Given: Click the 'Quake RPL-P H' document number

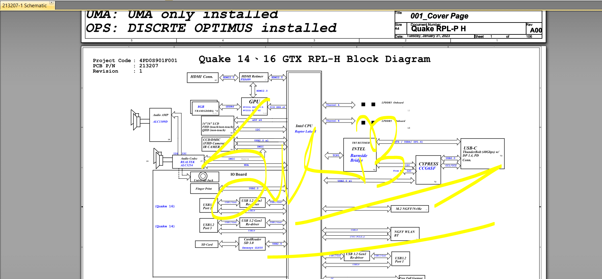Looking at the screenshot, I should [438, 29].
